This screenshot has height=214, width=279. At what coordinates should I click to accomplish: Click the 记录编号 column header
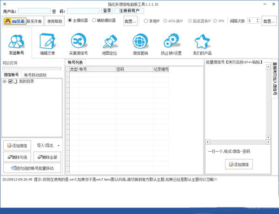point(161,69)
